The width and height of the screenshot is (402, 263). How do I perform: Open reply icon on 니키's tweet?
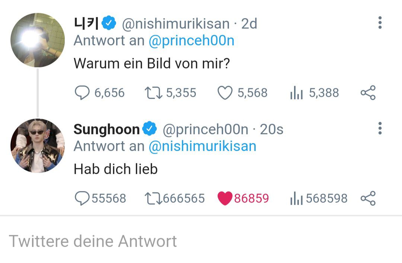(82, 93)
